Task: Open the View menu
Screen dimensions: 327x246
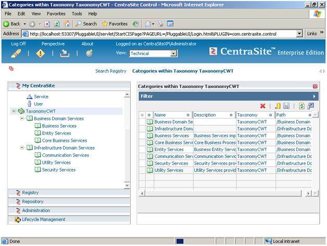Action: click(36, 14)
